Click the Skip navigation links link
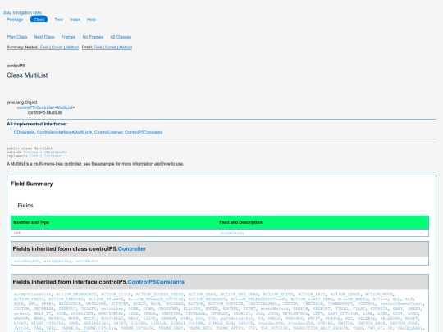443x332 pixels. pos(22,12)
